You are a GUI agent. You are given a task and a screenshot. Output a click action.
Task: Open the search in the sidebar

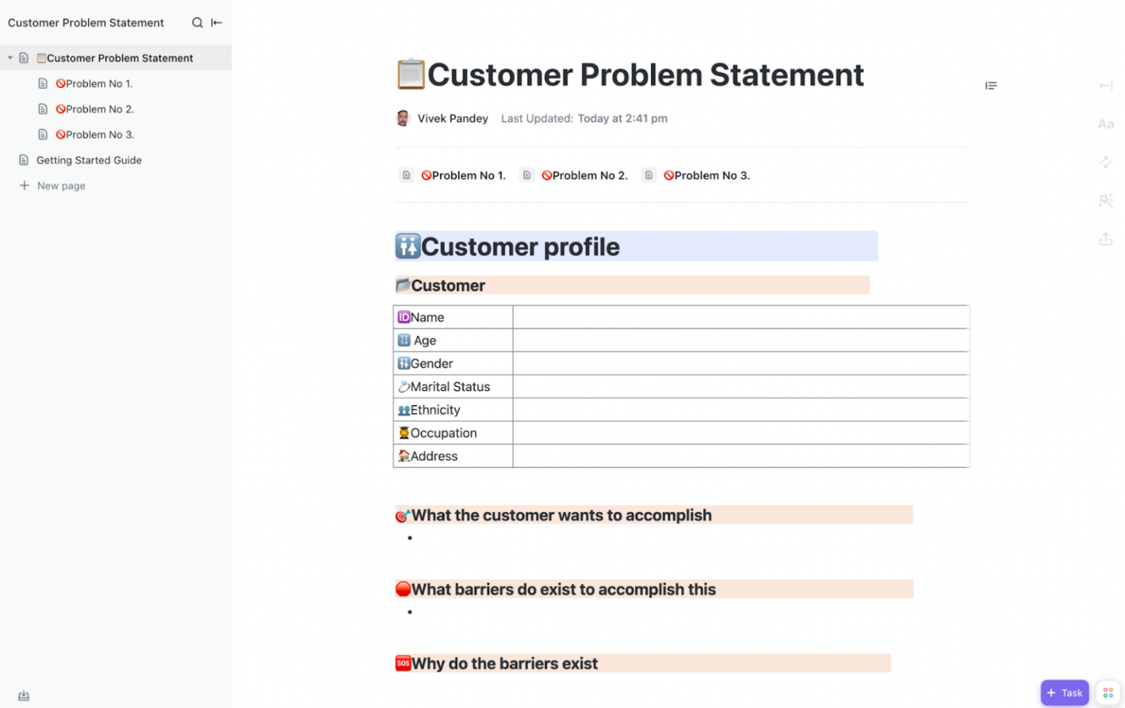tap(196, 23)
